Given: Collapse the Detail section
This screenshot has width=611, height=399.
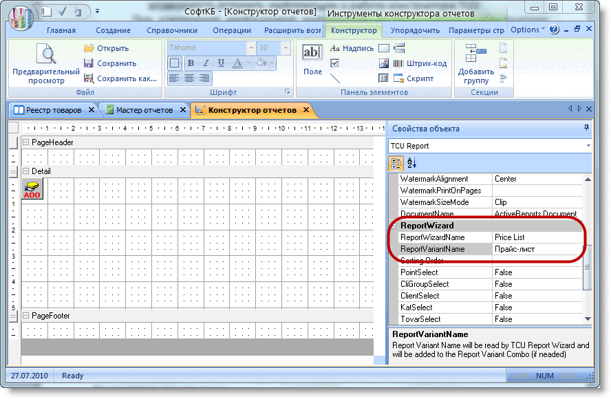Looking at the screenshot, I should 25,171.
